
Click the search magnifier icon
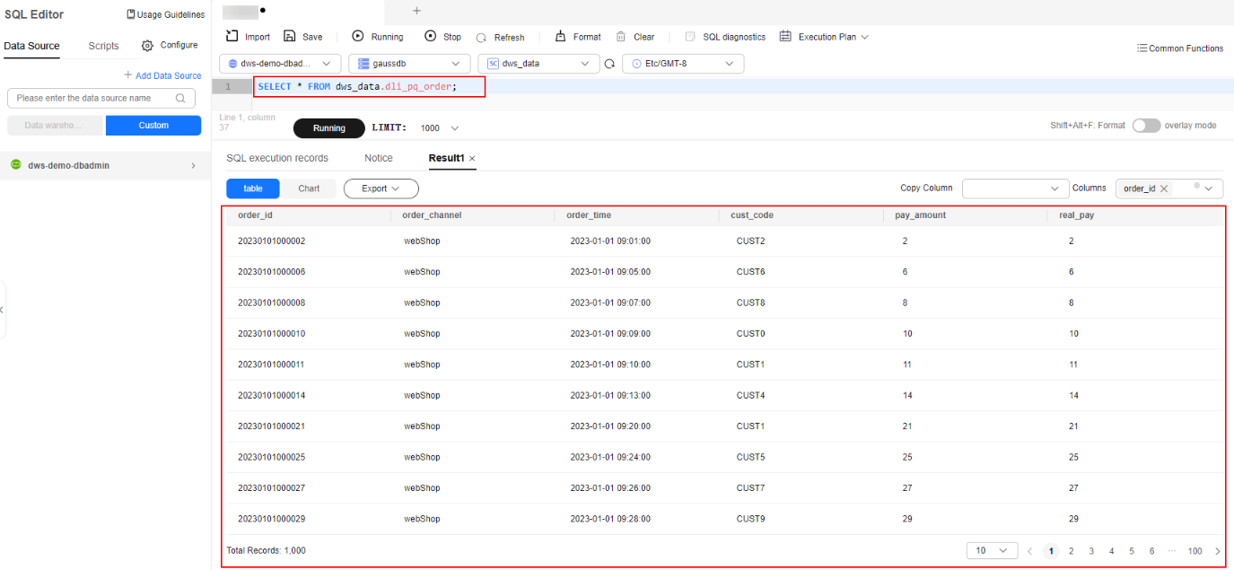pyautogui.click(x=180, y=98)
